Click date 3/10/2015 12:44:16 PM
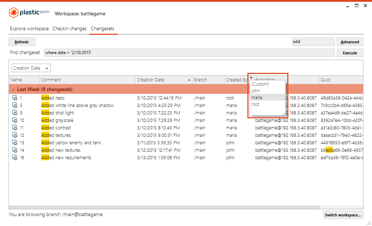The image size is (372, 226). click(159, 98)
